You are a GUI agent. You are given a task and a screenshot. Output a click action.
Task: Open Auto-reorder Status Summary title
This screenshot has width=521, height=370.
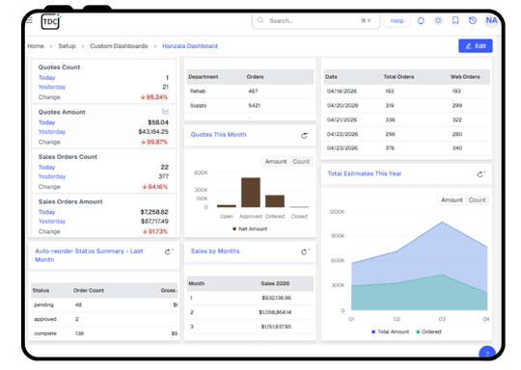pyautogui.click(x=89, y=255)
